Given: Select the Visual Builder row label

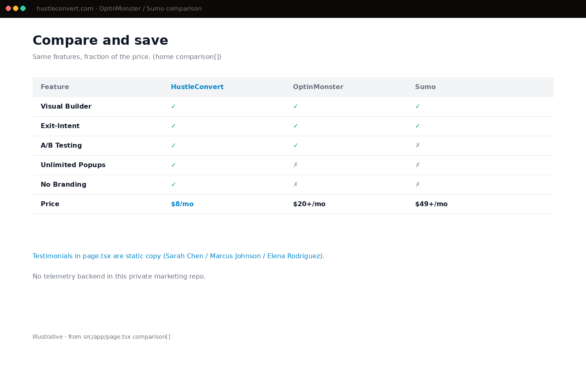Looking at the screenshot, I should [66, 107].
